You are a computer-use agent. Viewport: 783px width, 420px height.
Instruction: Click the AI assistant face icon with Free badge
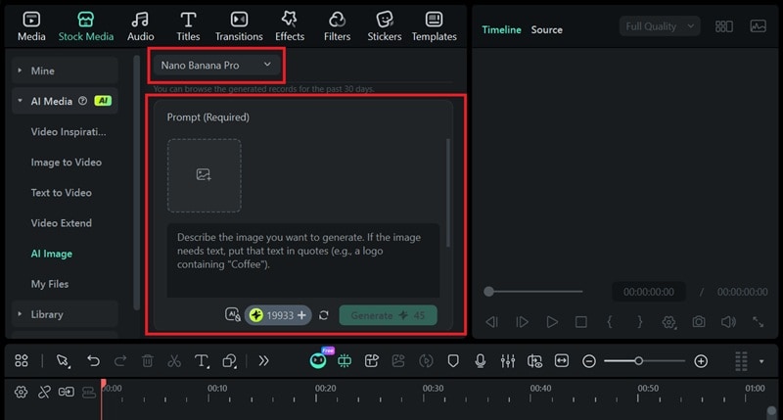tap(319, 359)
